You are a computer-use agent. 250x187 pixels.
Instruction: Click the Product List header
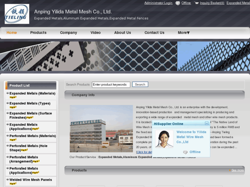(31, 85)
